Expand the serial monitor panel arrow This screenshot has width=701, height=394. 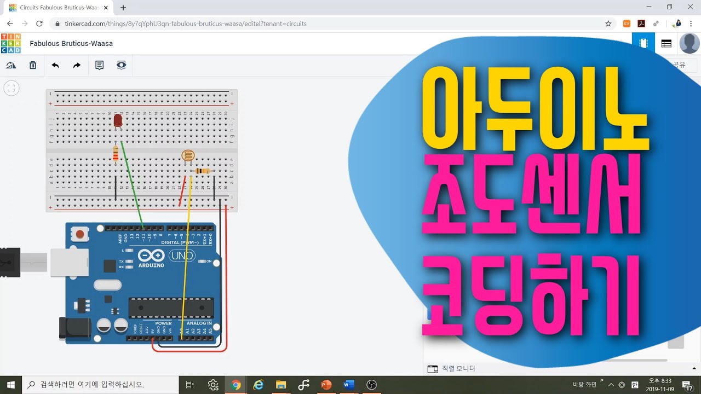click(694, 368)
